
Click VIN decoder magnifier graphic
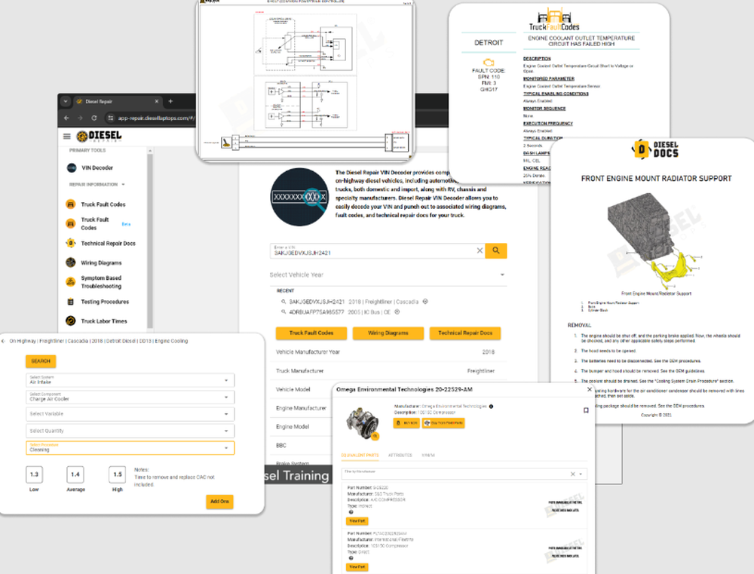coord(299,197)
